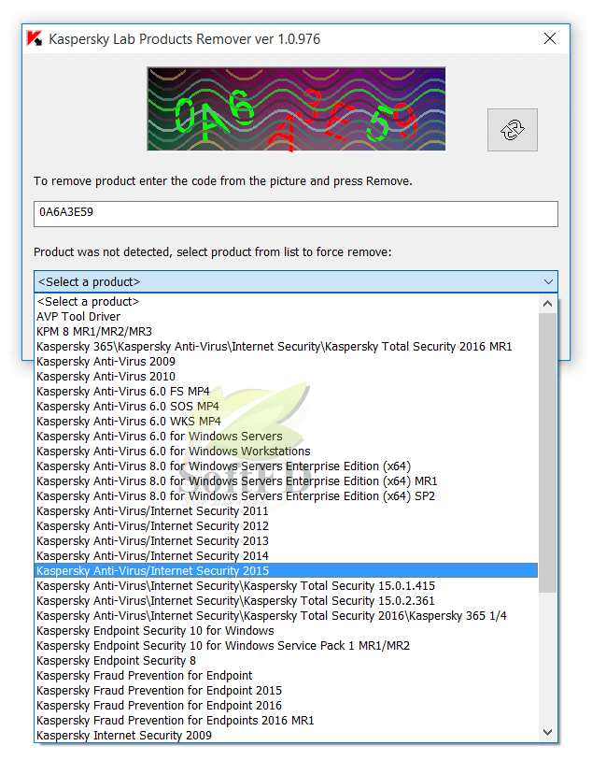Select AVP Tool Driver from the list
Screen dimensions: 592x760
(x=286, y=317)
